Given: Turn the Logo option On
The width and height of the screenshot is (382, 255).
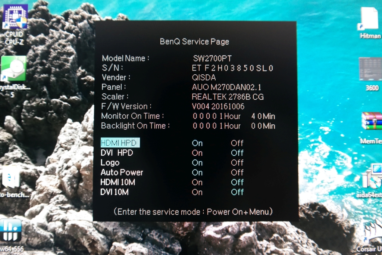Looking at the screenshot, I should 197,163.
